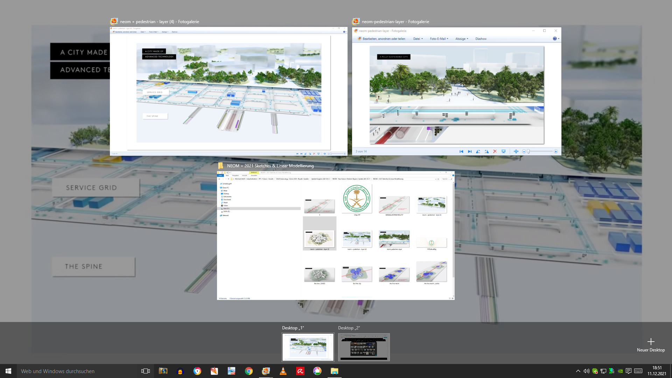Open File Explorer from taskbar
The width and height of the screenshot is (672, 378).
(335, 371)
